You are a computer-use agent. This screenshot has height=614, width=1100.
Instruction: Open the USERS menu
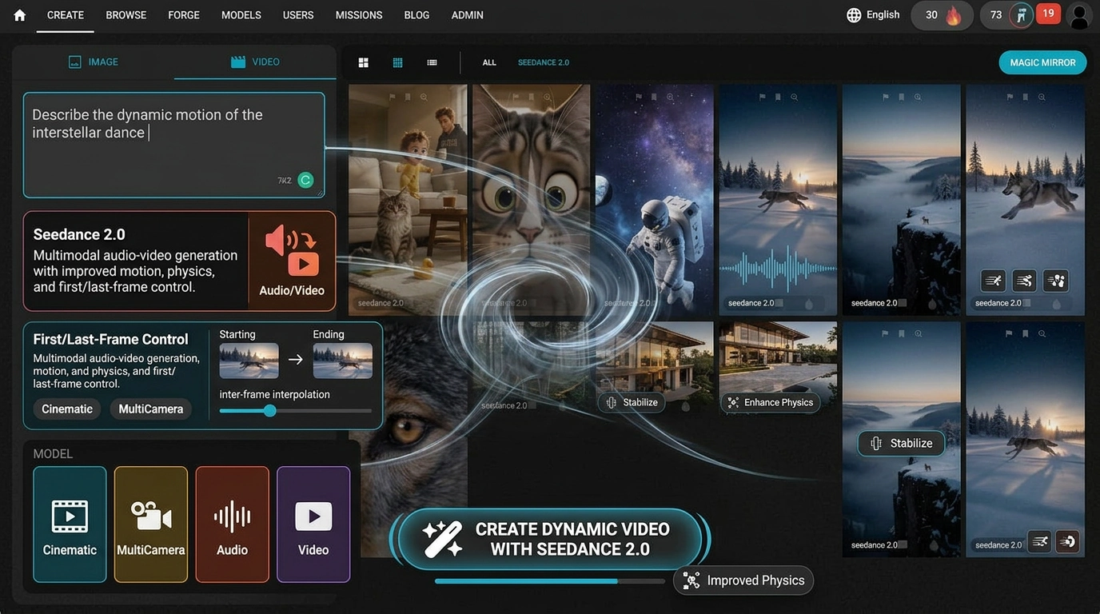coord(298,15)
